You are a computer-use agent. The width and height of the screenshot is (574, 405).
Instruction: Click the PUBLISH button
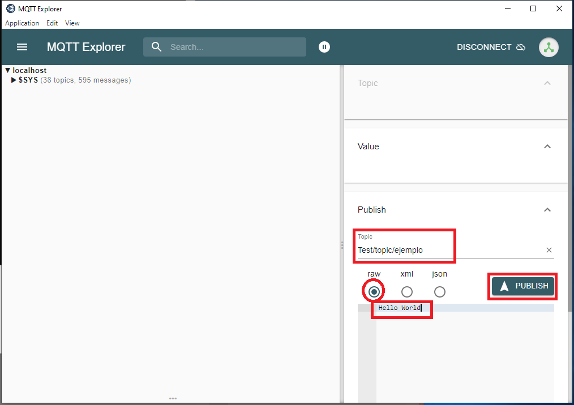click(x=522, y=286)
